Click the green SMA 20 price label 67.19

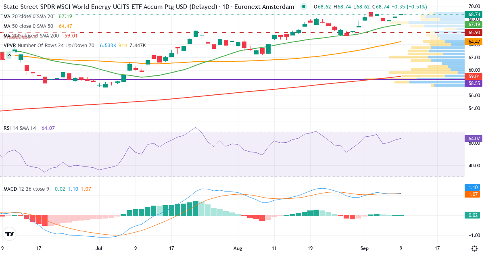474,24
